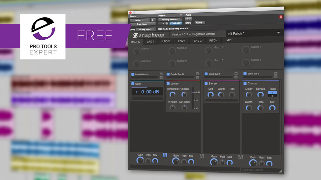Switch to the PITCH tab
Viewport: 321px width, 180px height.
tap(213, 40)
